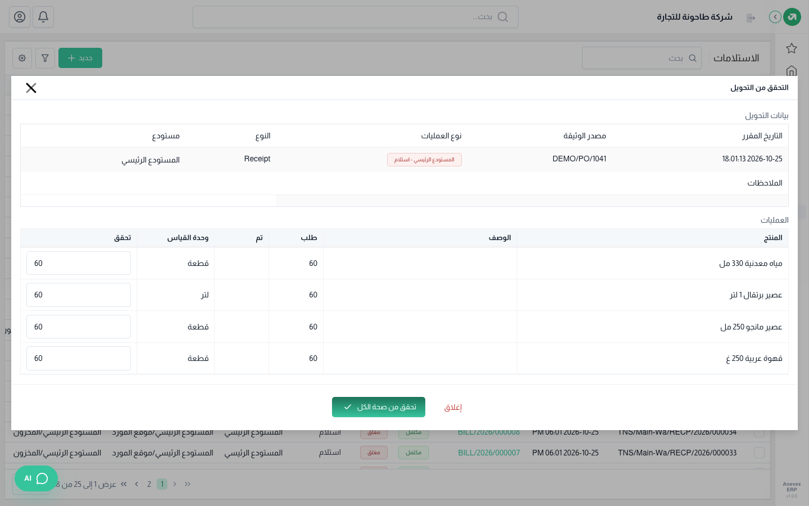Click the تحقق من صحة الكل button

379,407
